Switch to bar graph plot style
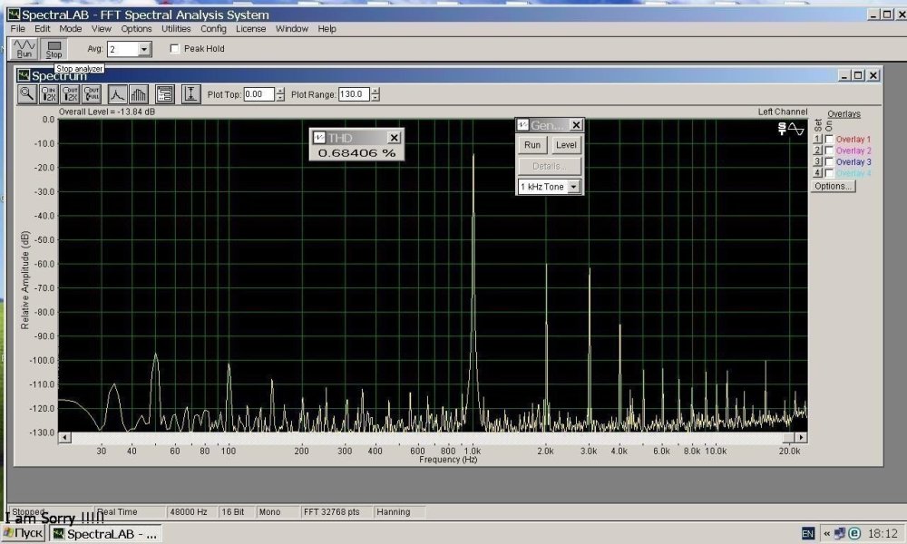907x544 pixels. (x=139, y=93)
